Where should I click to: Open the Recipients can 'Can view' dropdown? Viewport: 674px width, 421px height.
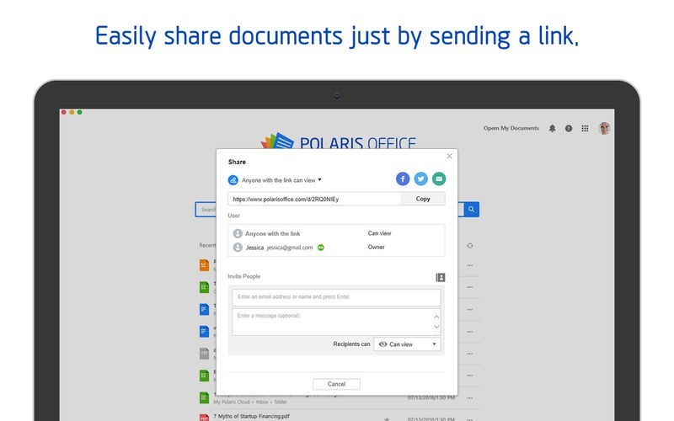click(x=407, y=344)
